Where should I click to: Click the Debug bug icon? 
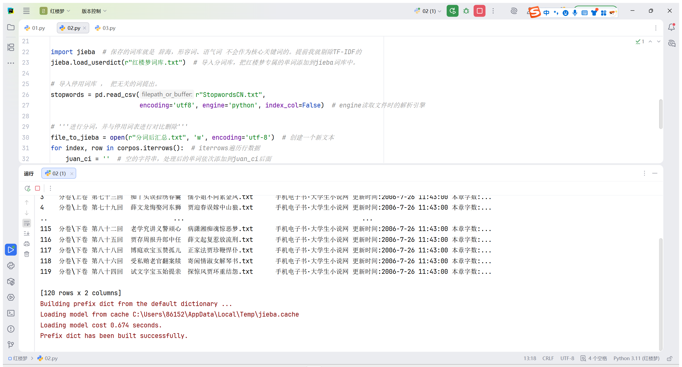click(x=466, y=11)
